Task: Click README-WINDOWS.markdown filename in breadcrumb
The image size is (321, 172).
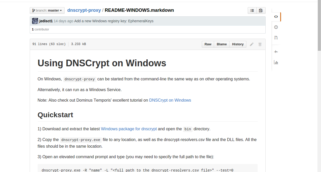Action: [139, 10]
